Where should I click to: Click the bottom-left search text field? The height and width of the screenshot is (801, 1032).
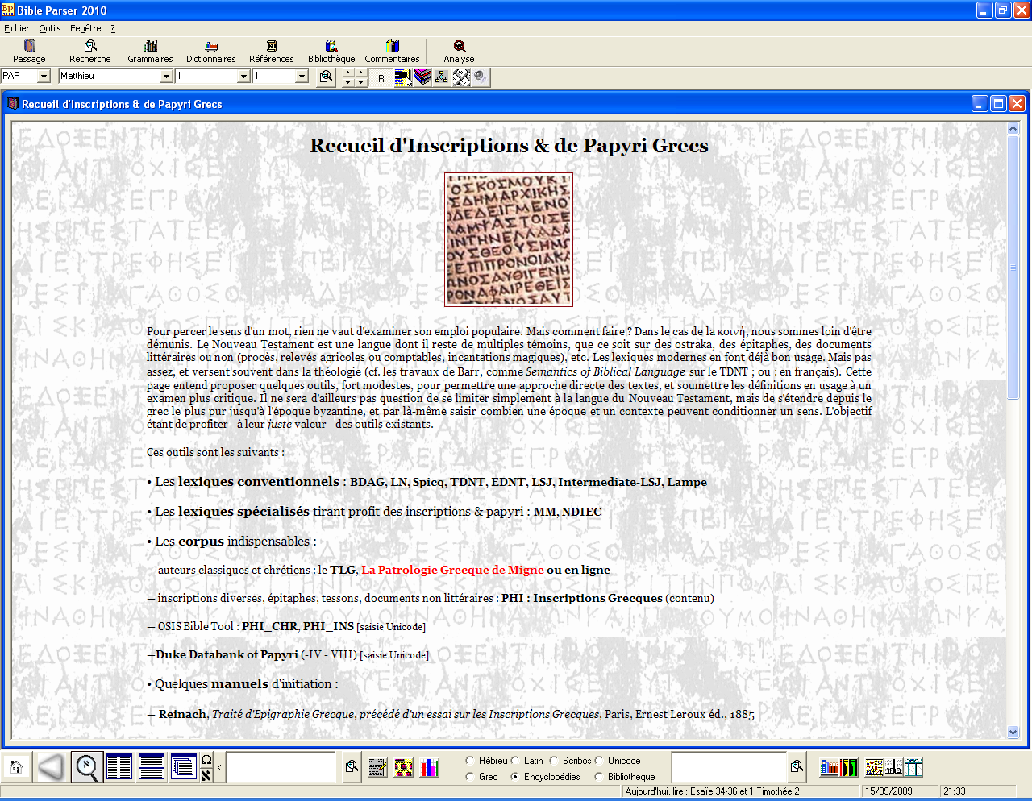(x=281, y=767)
